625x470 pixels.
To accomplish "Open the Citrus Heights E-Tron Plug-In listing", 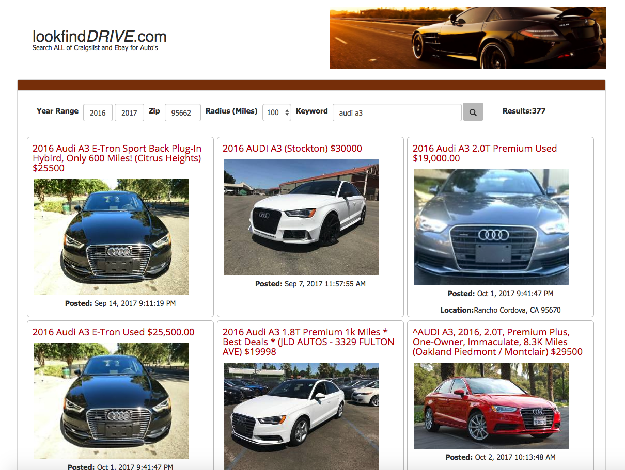I will 117,158.
